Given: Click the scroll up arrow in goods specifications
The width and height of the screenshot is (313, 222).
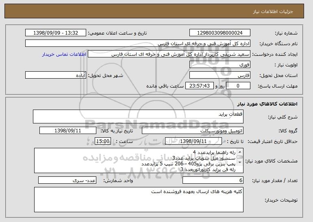Looking at the screenshot, I should pyautogui.click(x=240, y=152).
